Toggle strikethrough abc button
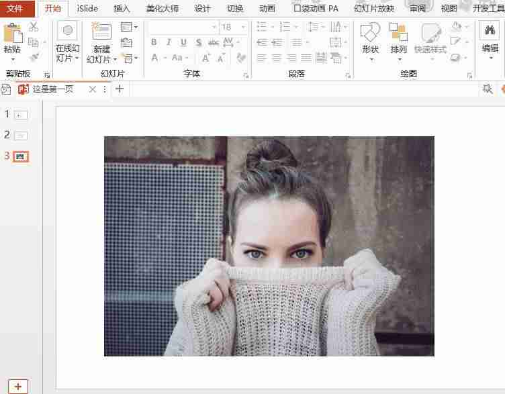The height and width of the screenshot is (394, 505). [x=214, y=42]
